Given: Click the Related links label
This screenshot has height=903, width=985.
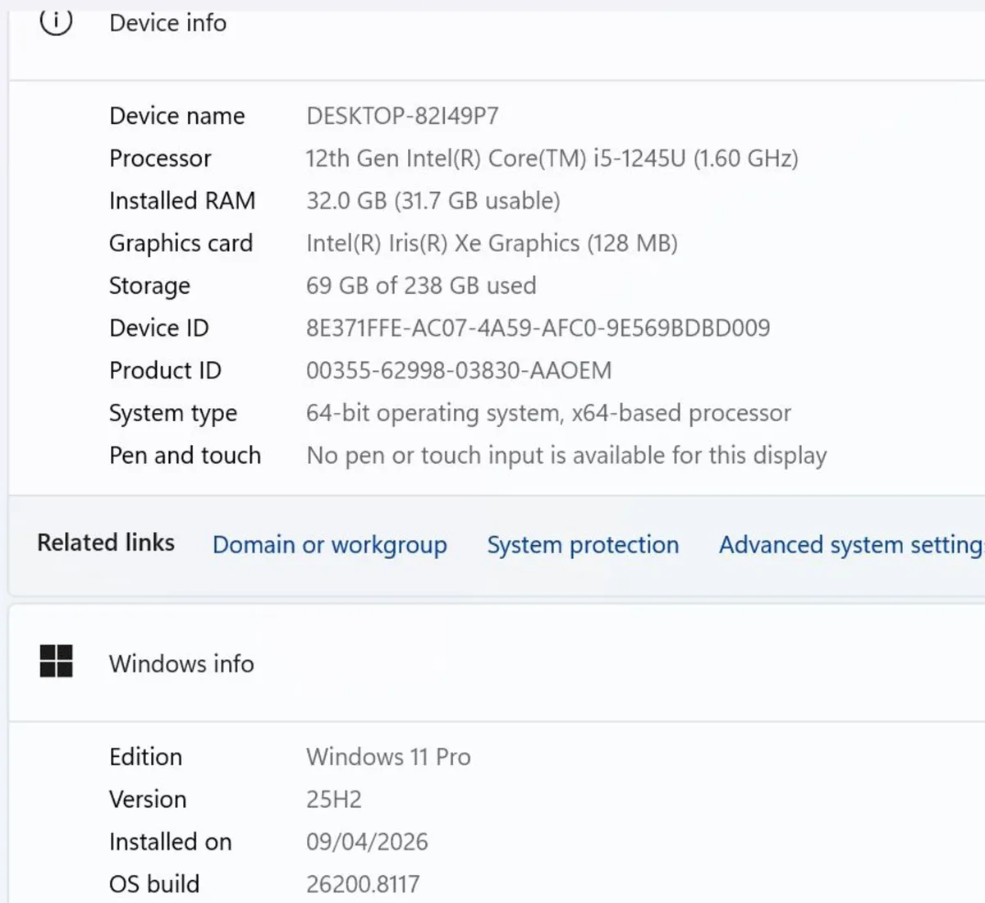Looking at the screenshot, I should coord(105,542).
